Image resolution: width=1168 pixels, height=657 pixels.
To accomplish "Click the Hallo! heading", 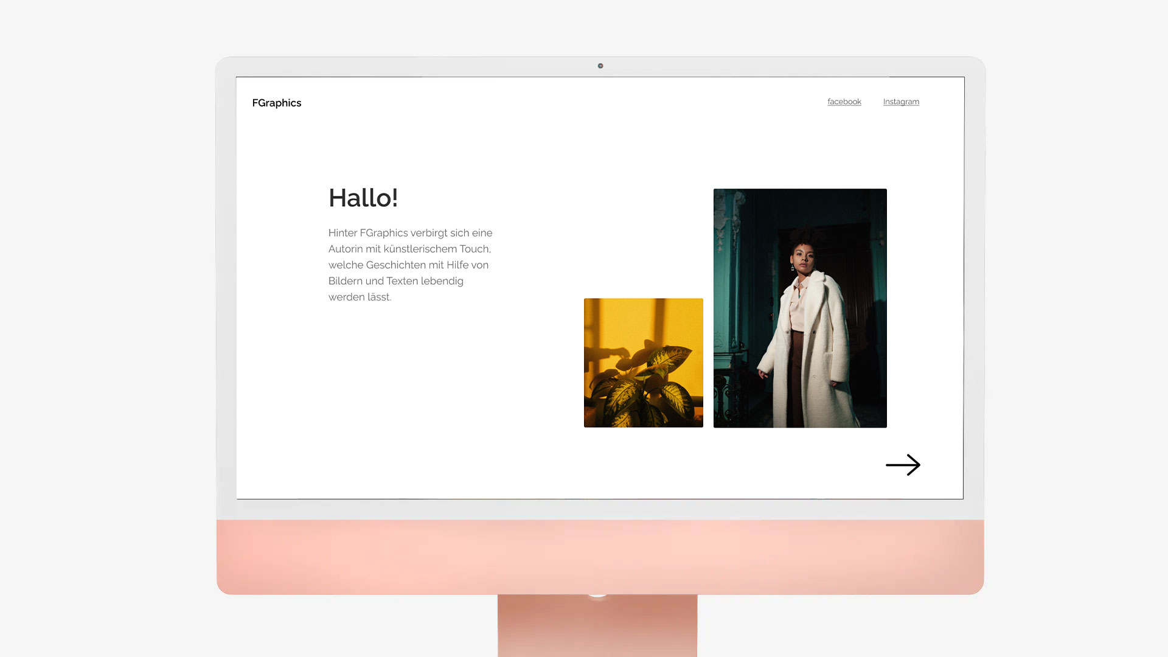I will (x=363, y=198).
